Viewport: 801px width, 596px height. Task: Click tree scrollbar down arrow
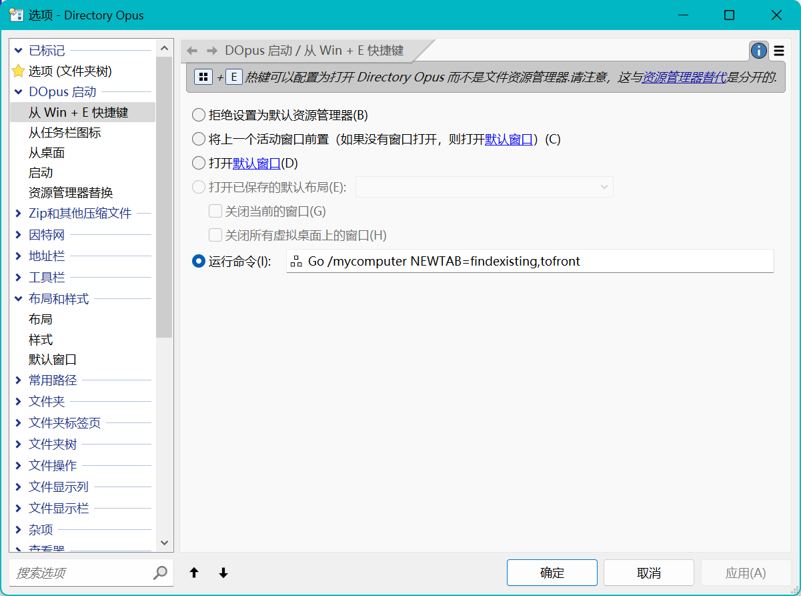point(164,543)
